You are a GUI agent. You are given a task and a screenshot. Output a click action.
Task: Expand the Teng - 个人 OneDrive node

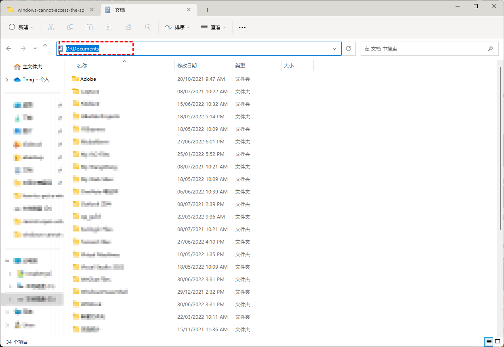7,80
